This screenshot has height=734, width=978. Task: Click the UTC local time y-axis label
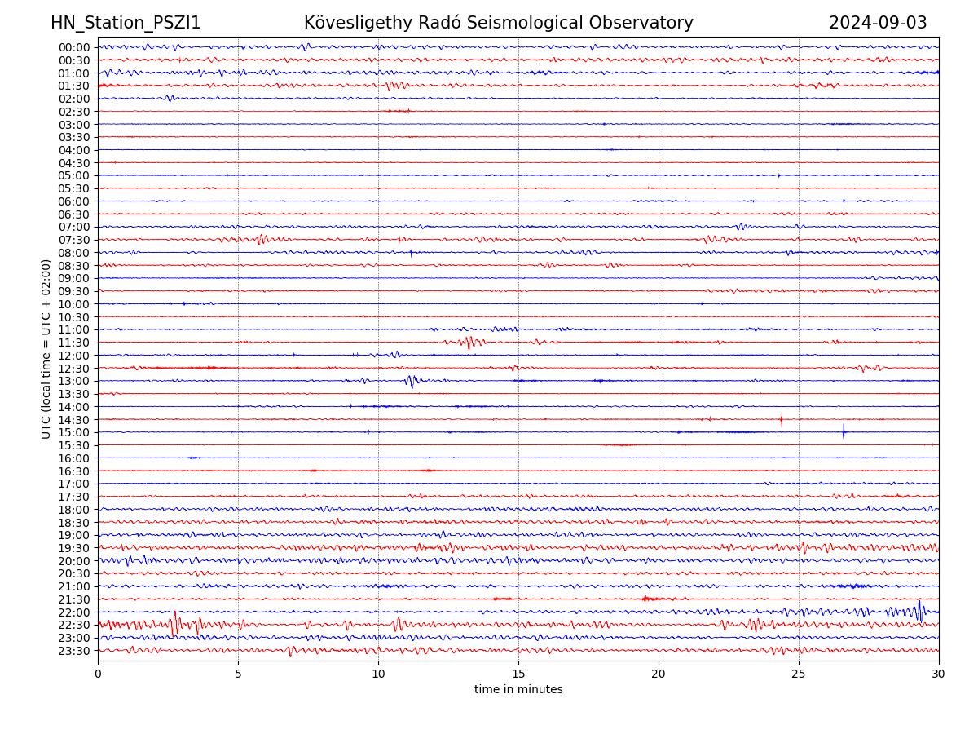tap(46, 349)
